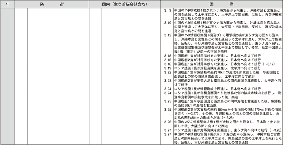Select the 3.10 Y-9哨戒機 event text

pos(228,27)
